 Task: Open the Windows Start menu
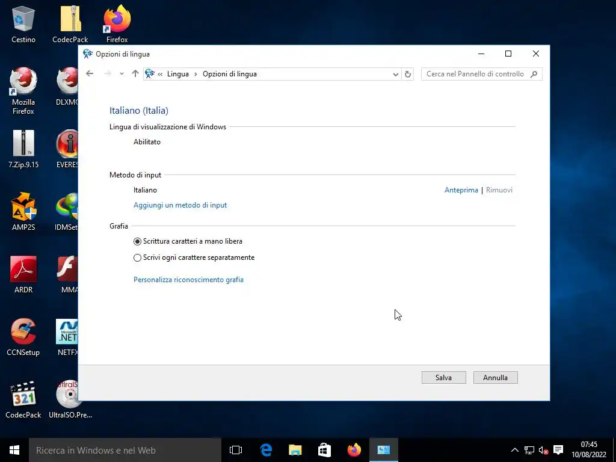tap(14, 450)
